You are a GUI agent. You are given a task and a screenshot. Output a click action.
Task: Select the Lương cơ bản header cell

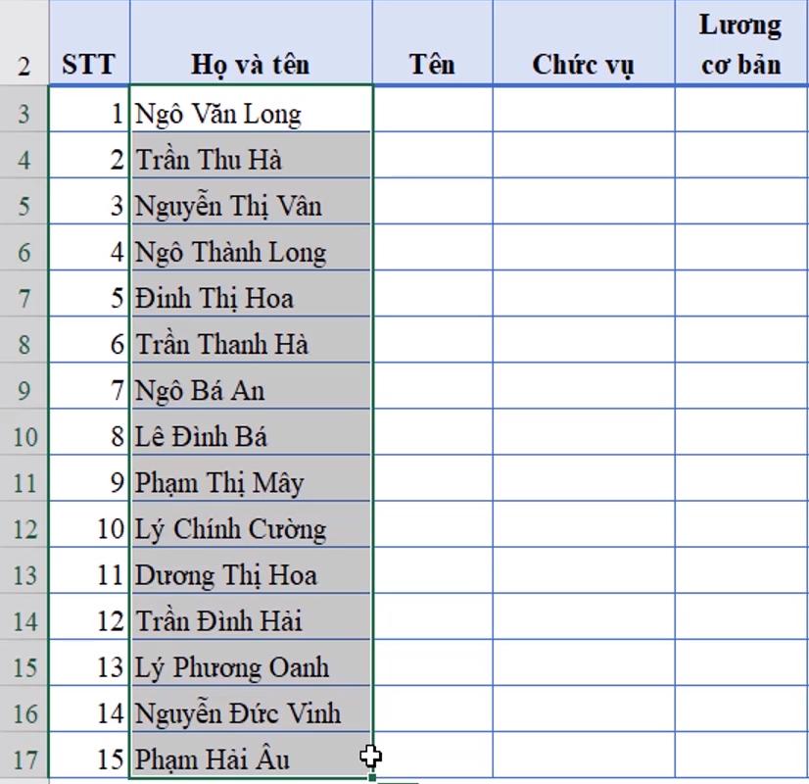[740, 45]
